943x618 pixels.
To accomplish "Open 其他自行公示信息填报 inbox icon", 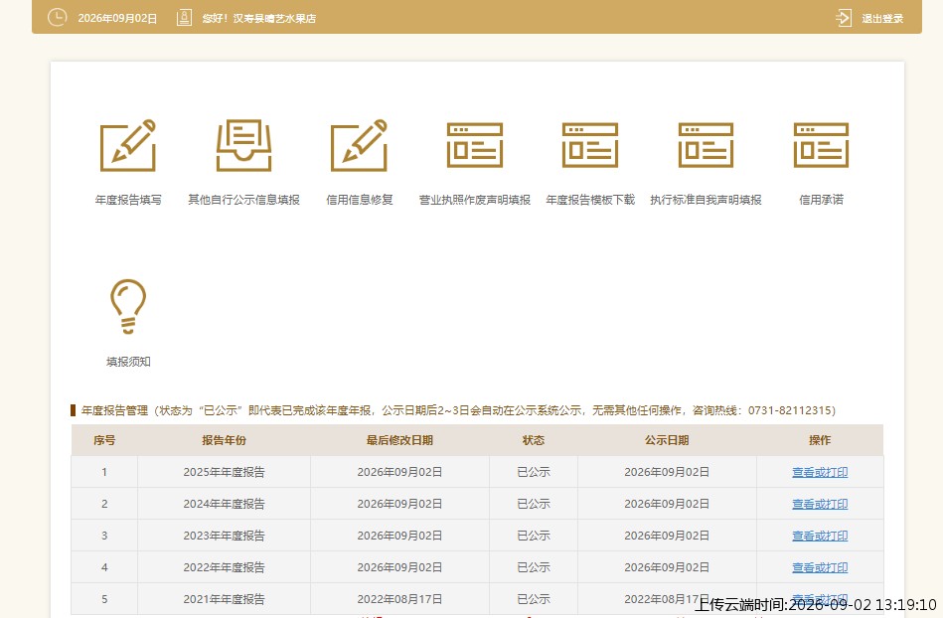I will click(243, 145).
